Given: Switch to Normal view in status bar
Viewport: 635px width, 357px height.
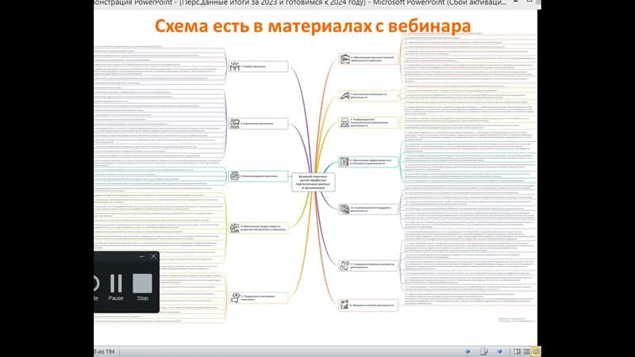Looking at the screenshot, I should pyautogui.click(x=518, y=351).
